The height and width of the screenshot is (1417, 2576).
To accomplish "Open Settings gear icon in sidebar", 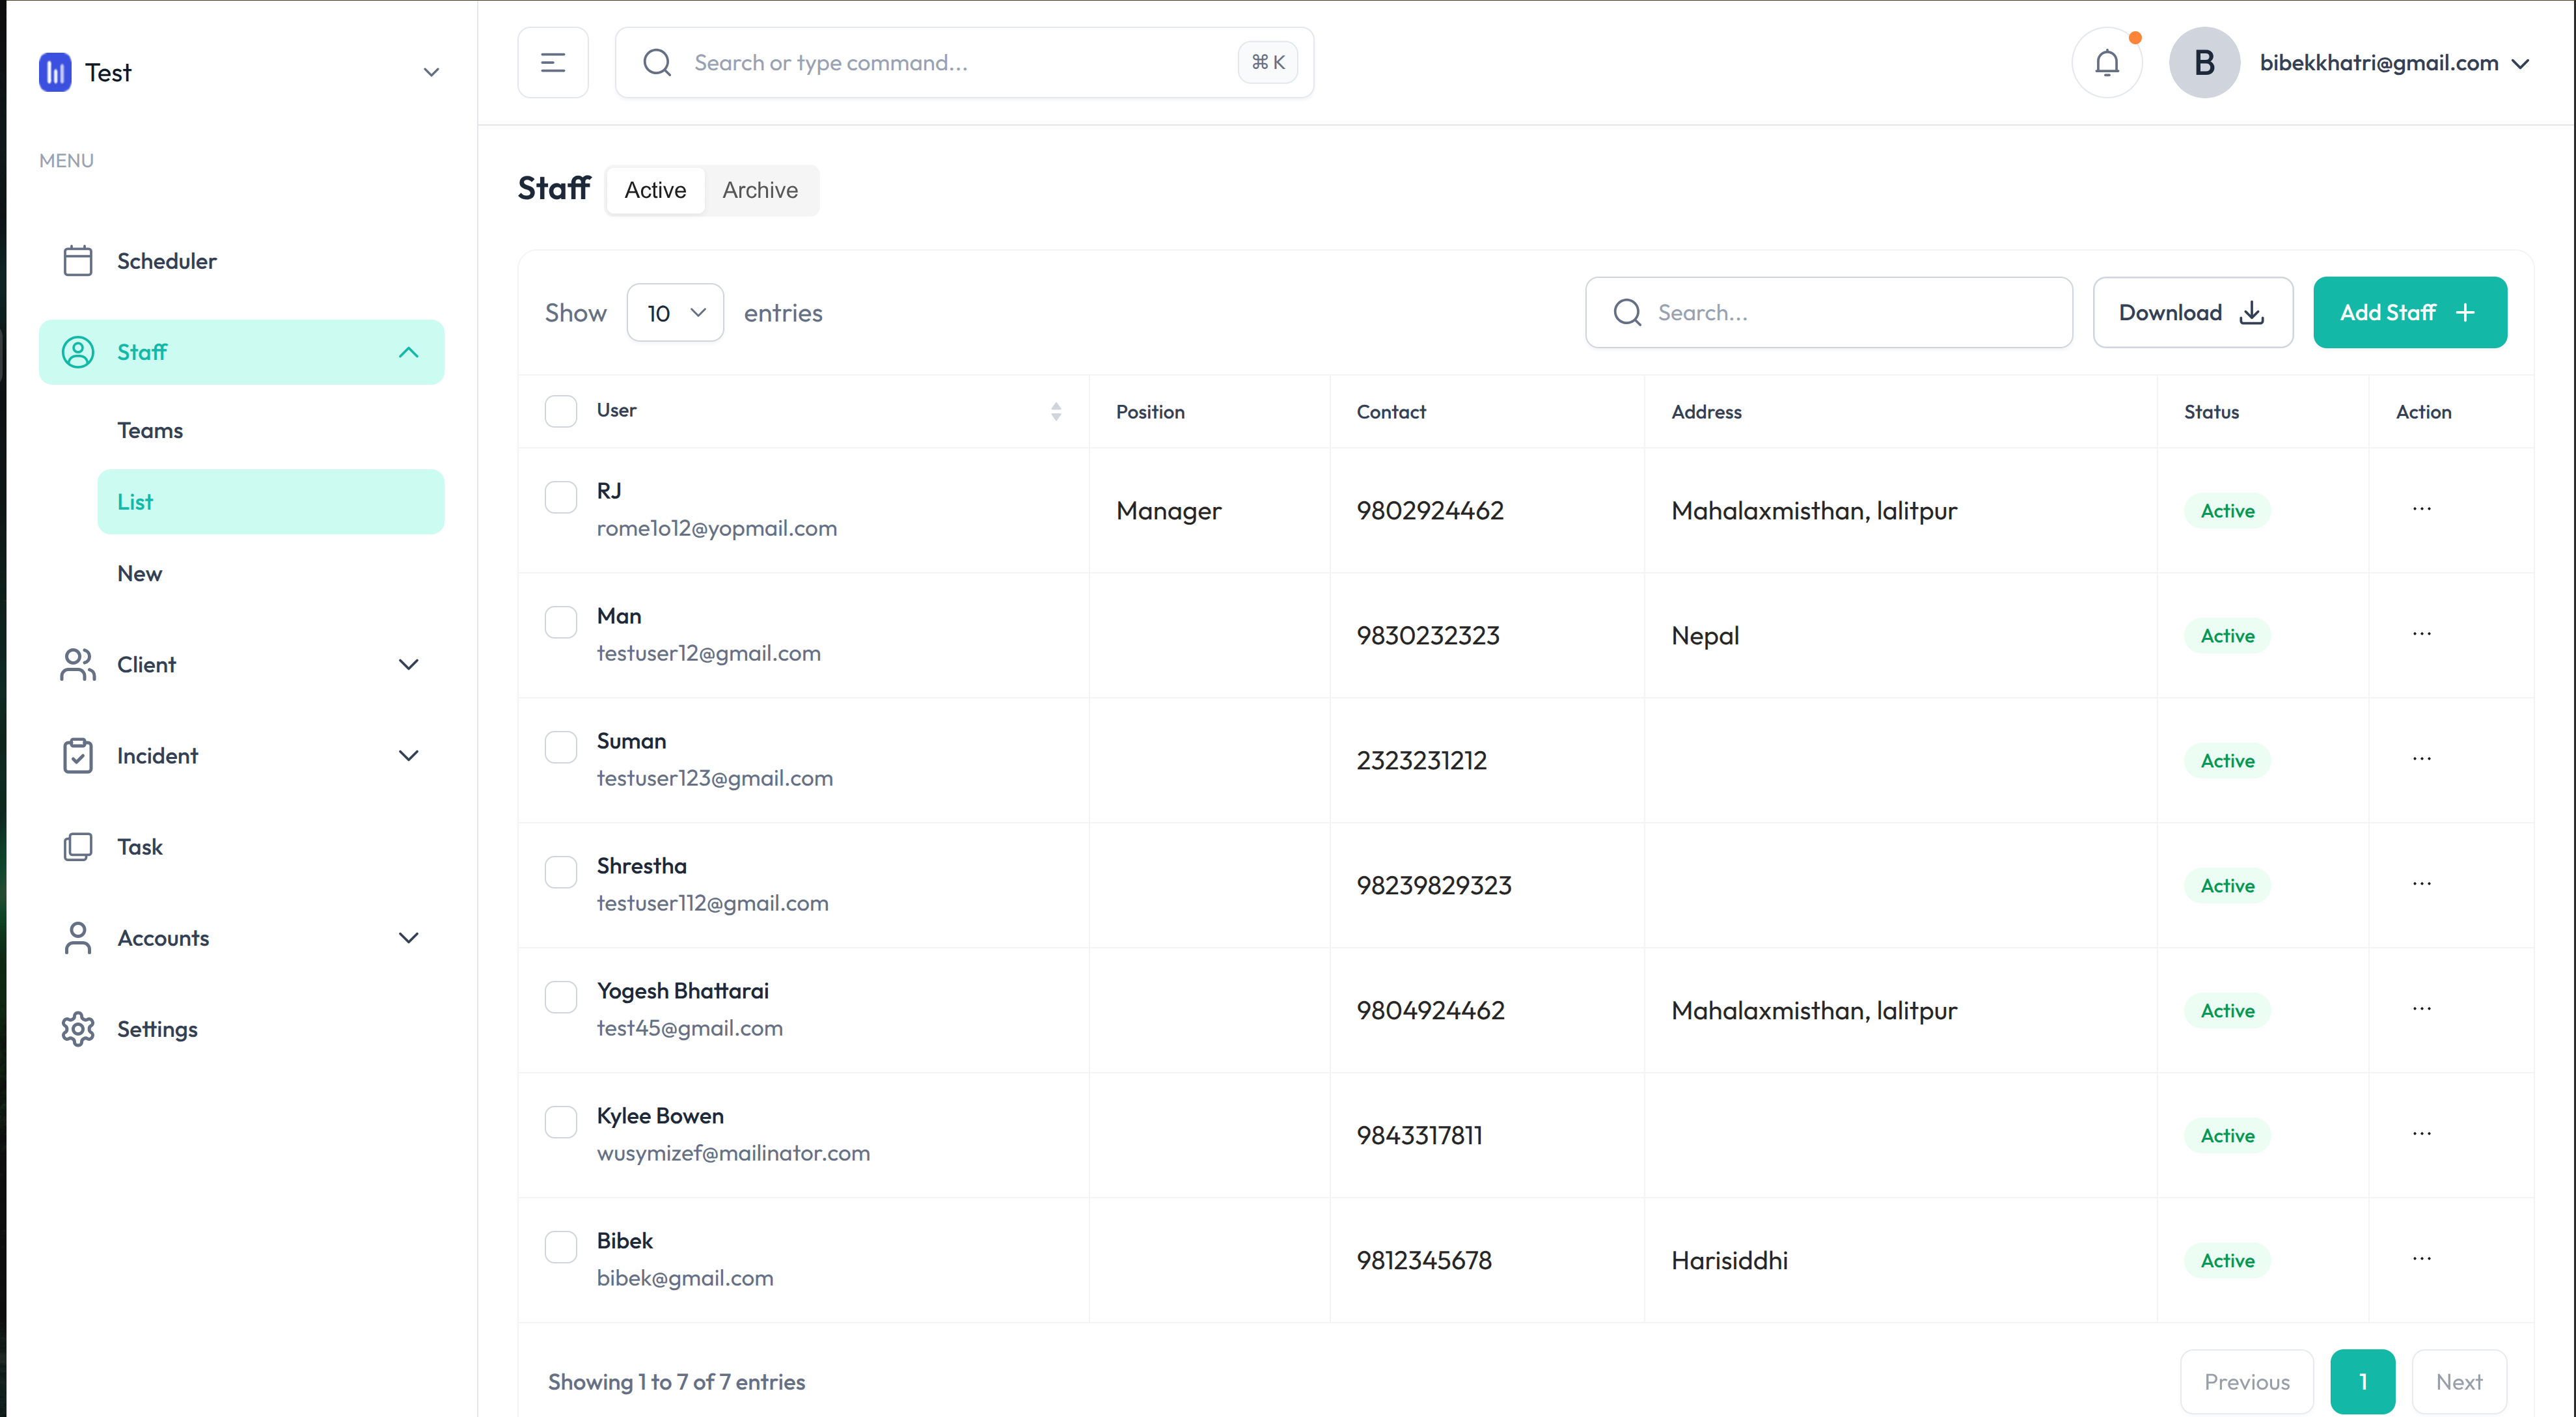I will [x=78, y=1029].
